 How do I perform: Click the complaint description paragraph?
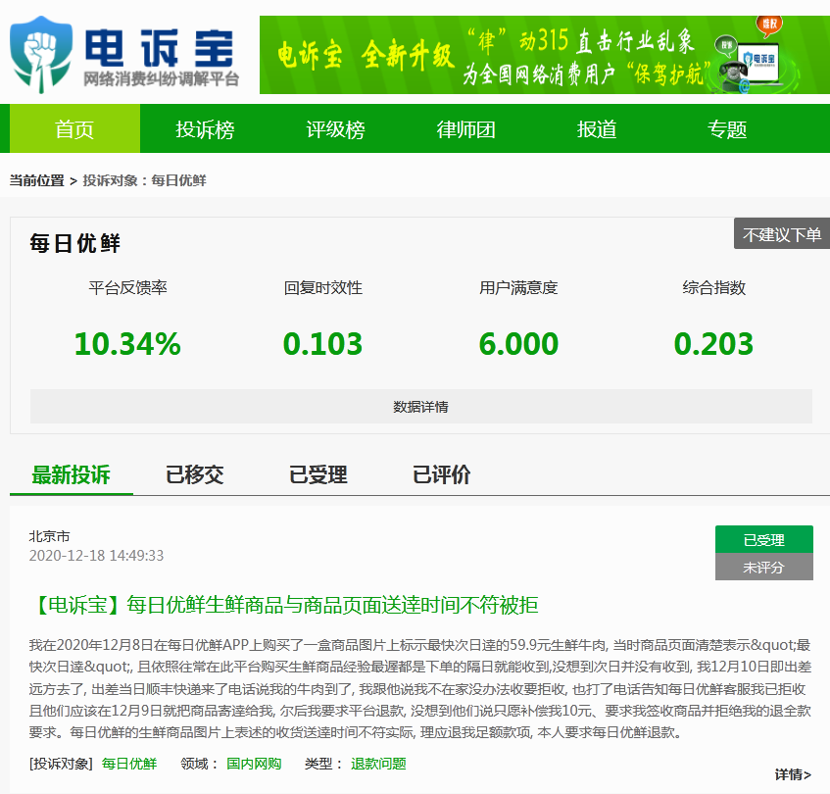click(419, 689)
